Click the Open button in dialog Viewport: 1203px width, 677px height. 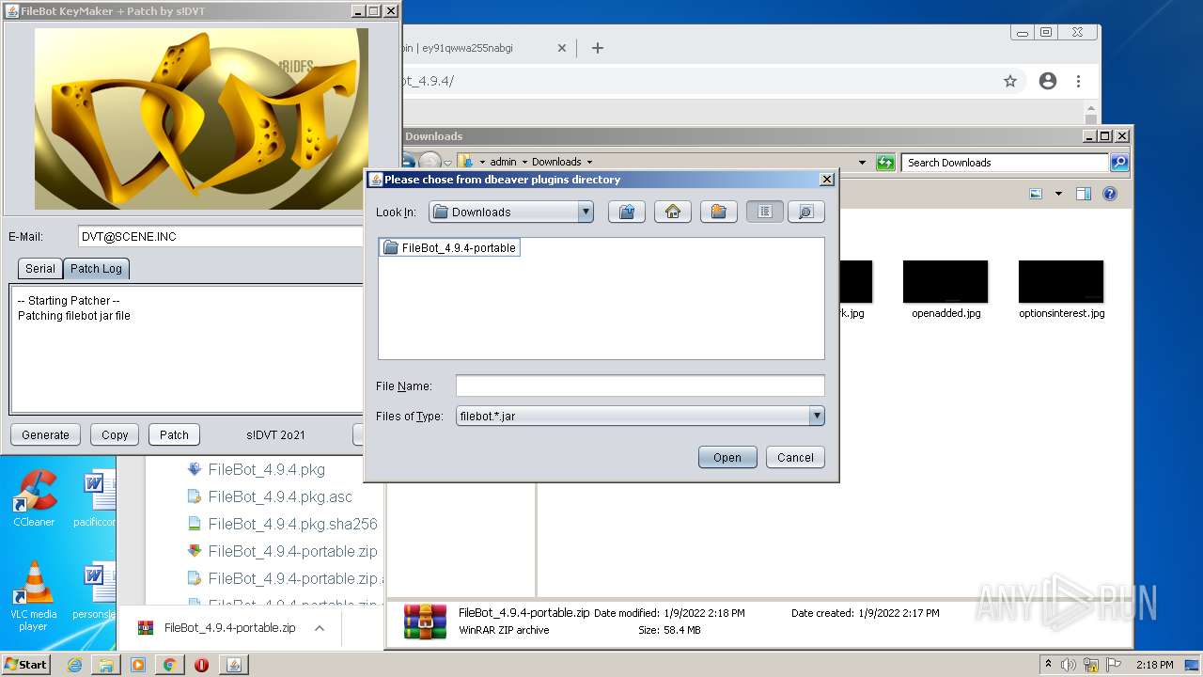(x=727, y=457)
